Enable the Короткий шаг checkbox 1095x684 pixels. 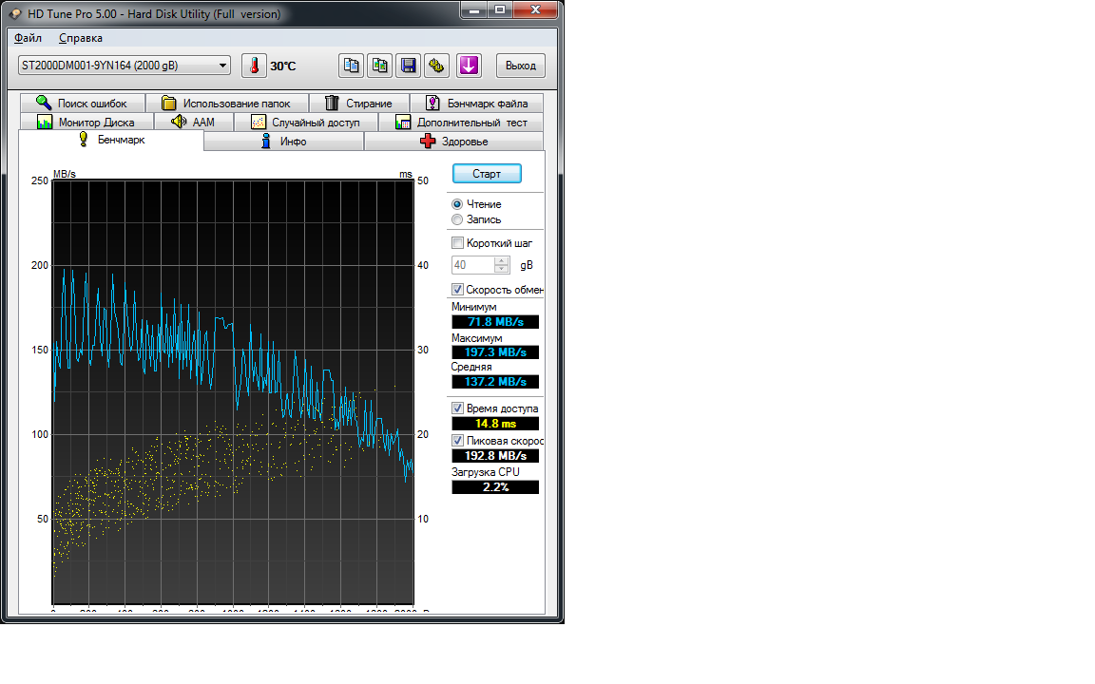tap(458, 243)
